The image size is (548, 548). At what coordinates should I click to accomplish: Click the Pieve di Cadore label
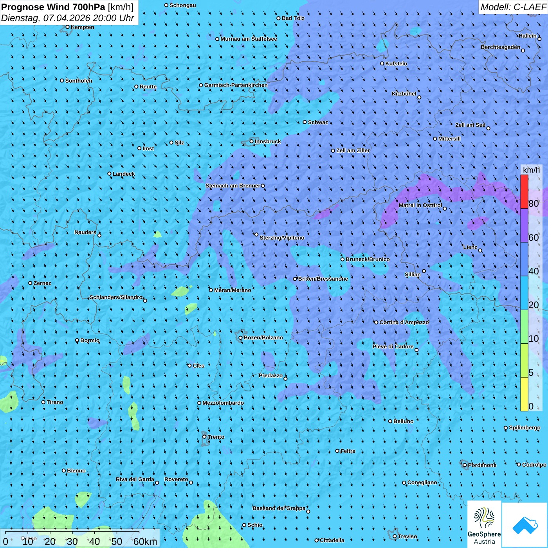(393, 346)
